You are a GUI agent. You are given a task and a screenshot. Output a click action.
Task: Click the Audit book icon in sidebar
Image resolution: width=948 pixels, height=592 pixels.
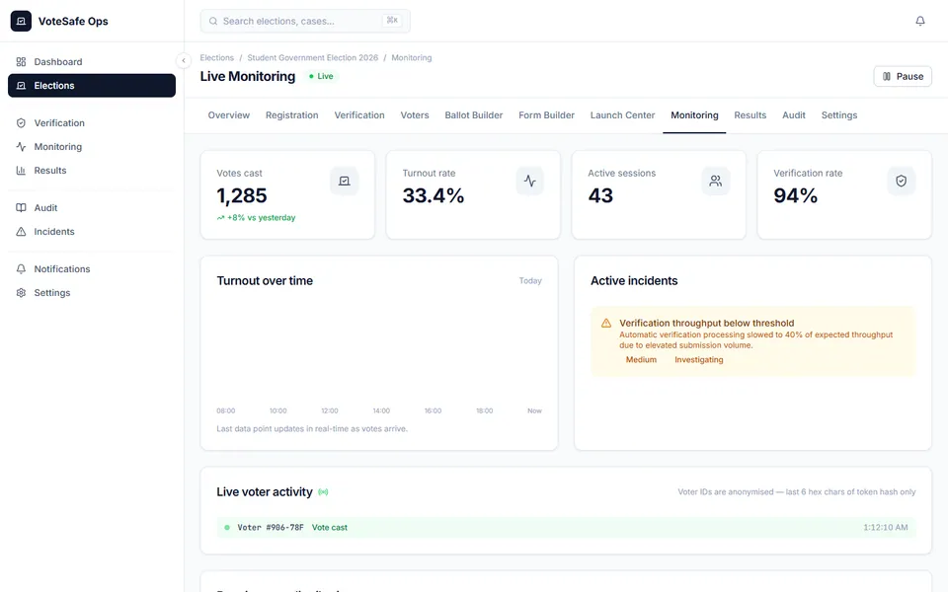tap(21, 208)
